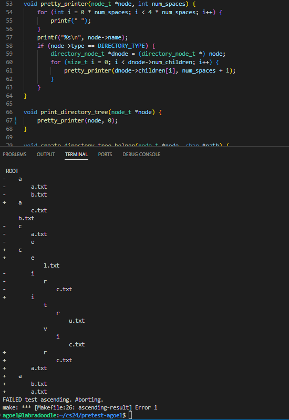Switch to the PROBLEMS panel tab

coord(15,155)
